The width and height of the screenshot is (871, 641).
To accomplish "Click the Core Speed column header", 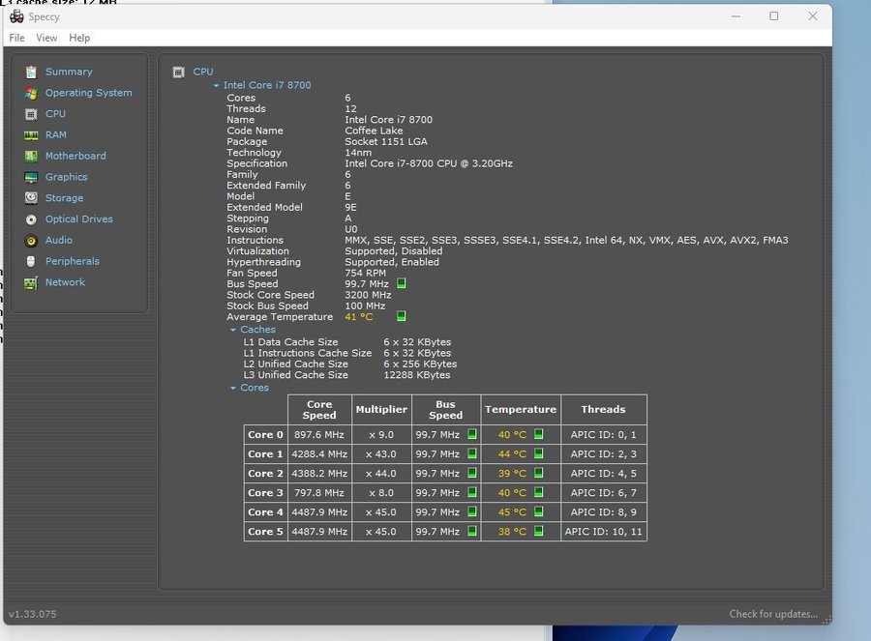I will 319,410.
